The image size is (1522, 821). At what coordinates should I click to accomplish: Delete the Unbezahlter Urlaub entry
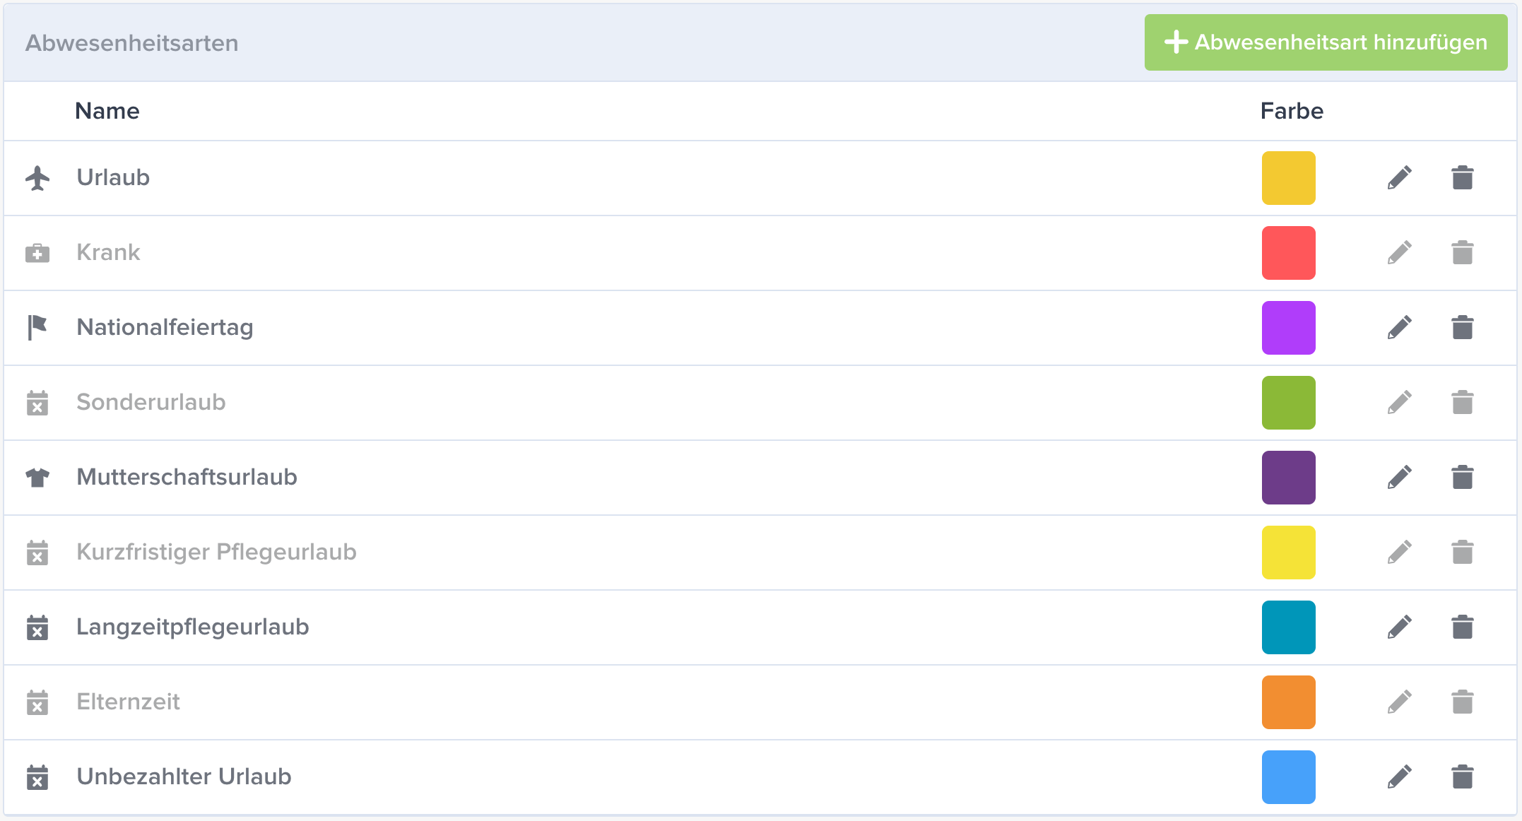click(1463, 777)
